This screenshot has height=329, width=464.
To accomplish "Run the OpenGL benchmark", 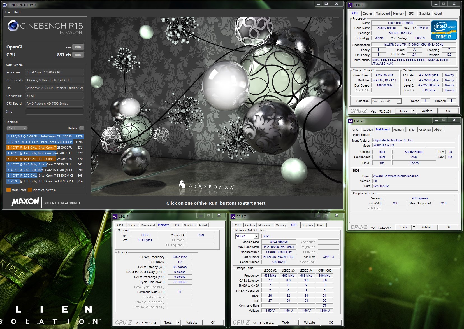I will click(x=78, y=47).
